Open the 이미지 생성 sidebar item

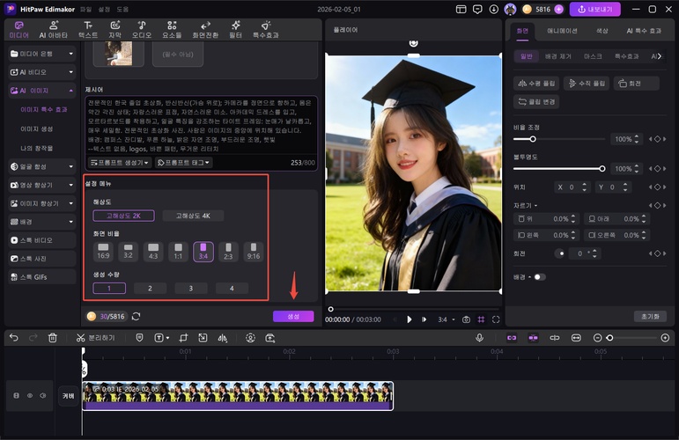pyautogui.click(x=37, y=129)
